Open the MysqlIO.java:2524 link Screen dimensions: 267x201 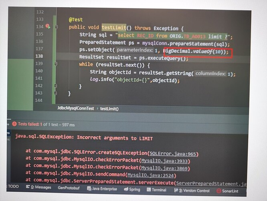(150, 175)
